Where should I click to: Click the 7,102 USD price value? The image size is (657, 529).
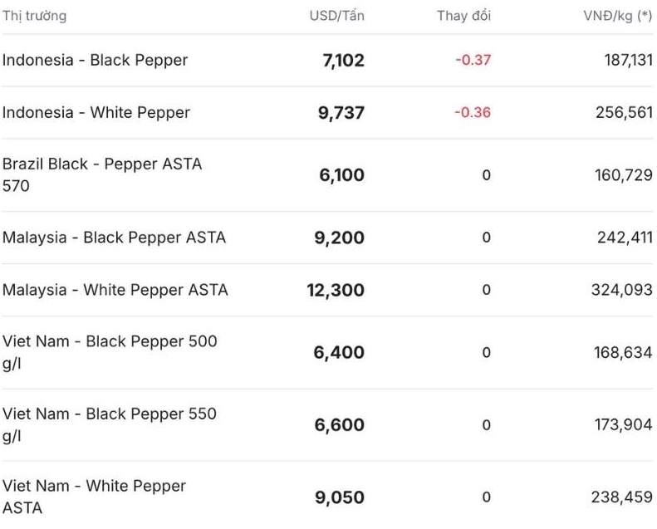click(x=343, y=61)
